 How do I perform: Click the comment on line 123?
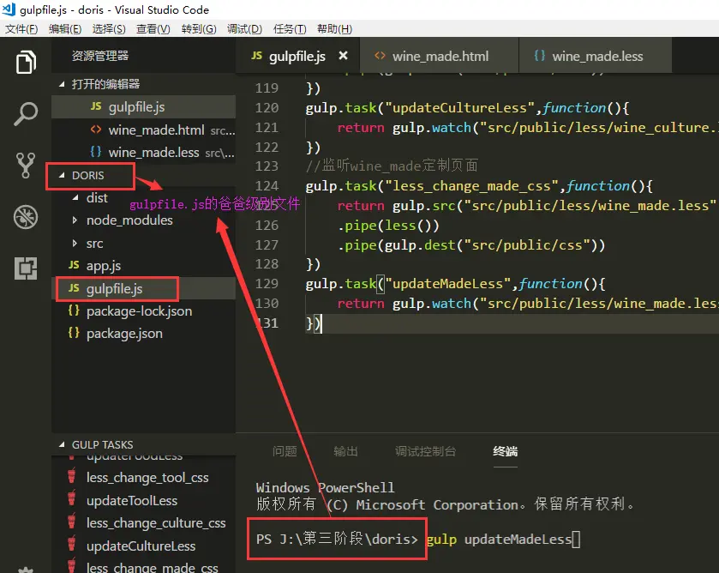tap(392, 166)
